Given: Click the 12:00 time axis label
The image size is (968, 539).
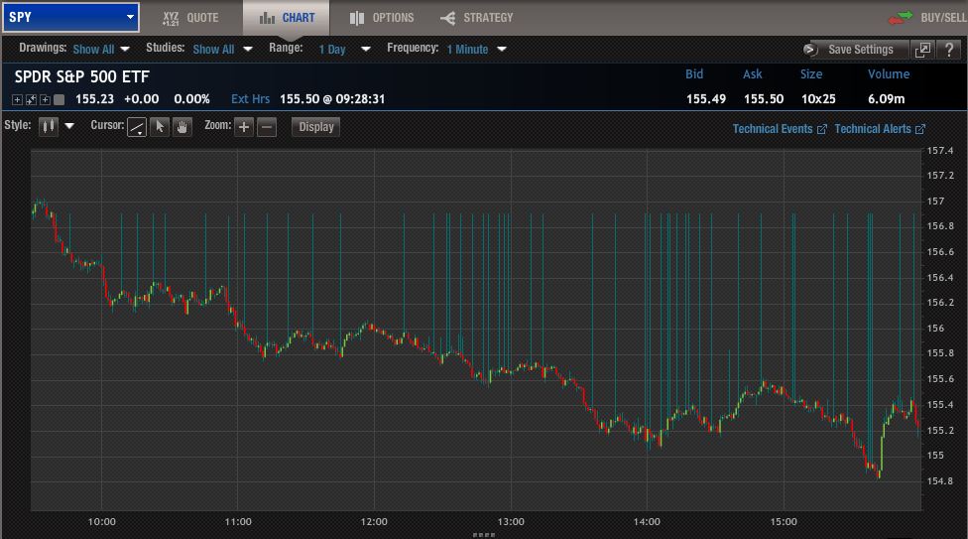Looking at the screenshot, I should (374, 522).
